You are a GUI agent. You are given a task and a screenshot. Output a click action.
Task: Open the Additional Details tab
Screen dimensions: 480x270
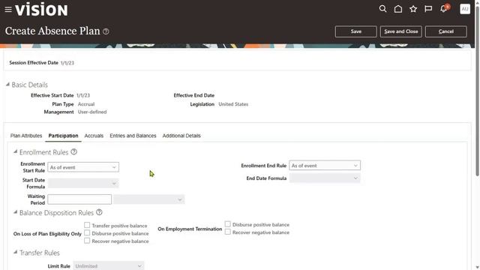(x=181, y=136)
